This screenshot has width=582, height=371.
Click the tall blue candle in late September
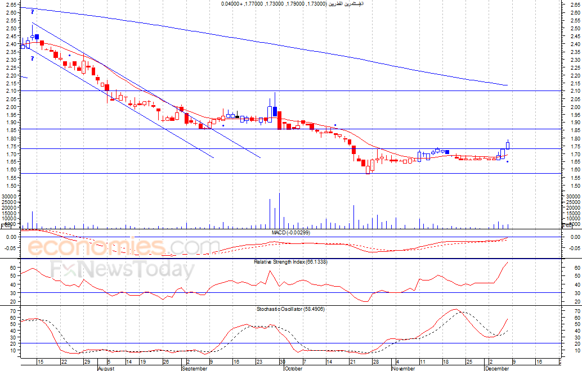275,111
